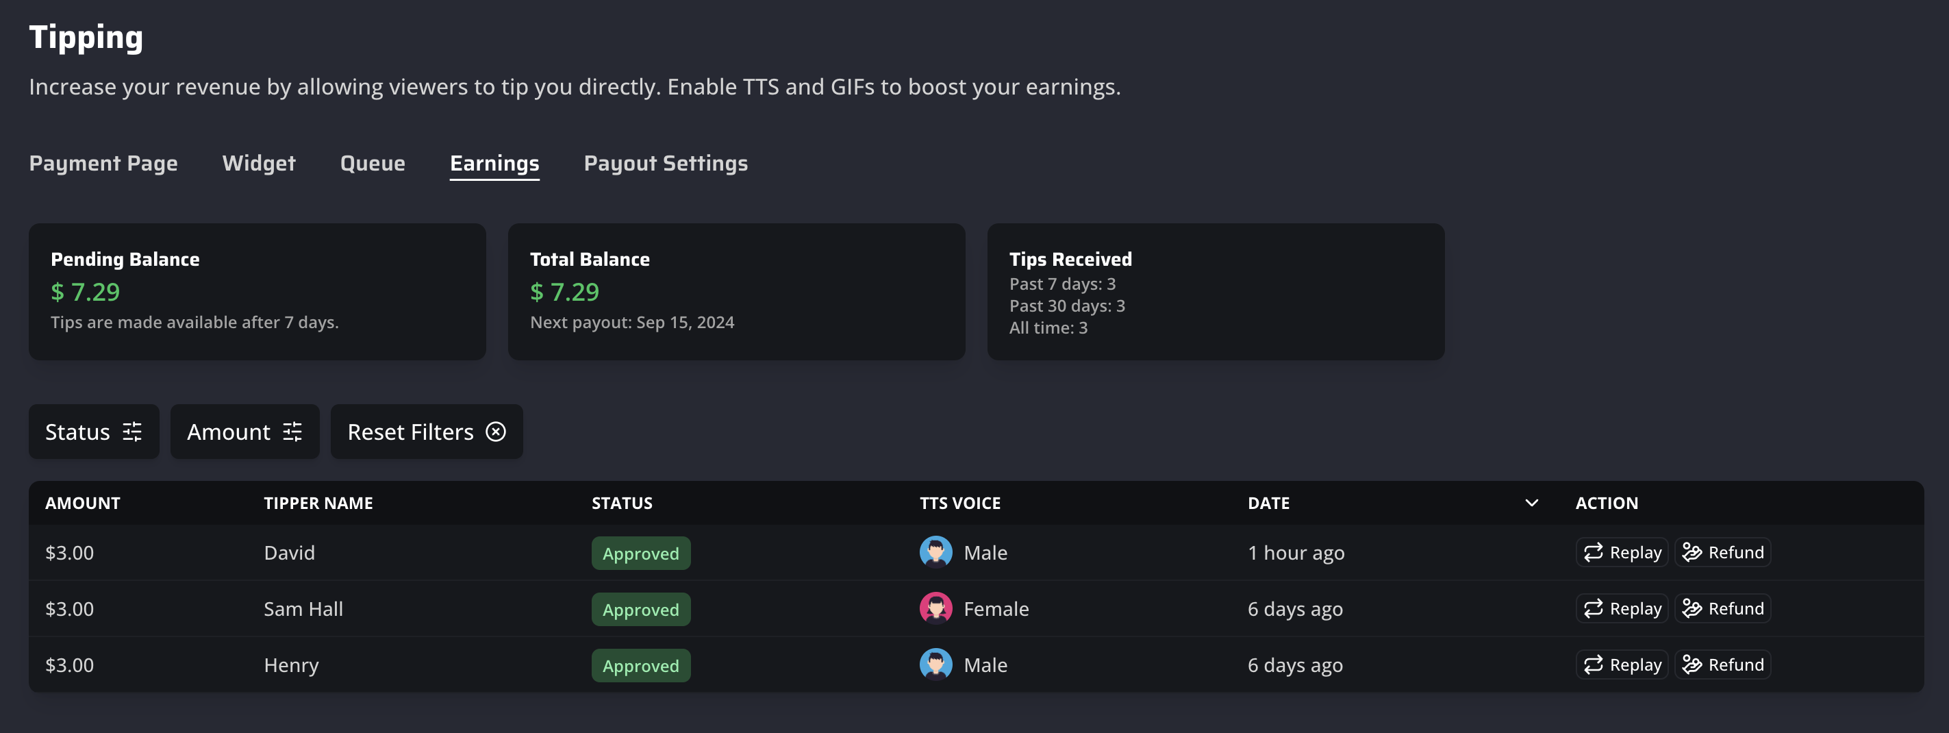Go to the Queue tab

373,164
